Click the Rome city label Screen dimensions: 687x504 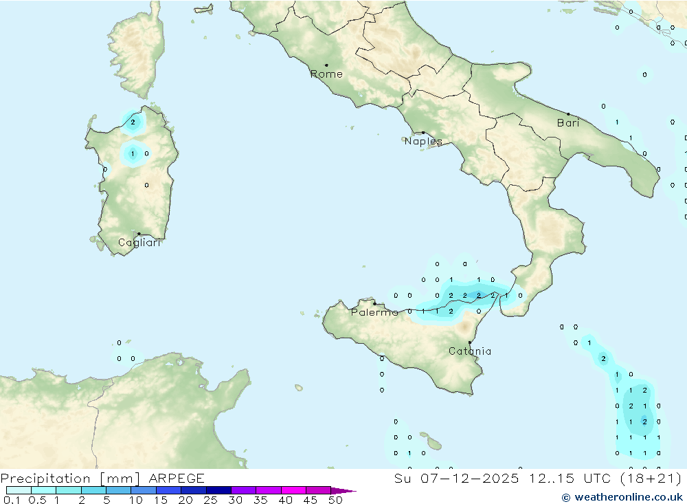[326, 74]
